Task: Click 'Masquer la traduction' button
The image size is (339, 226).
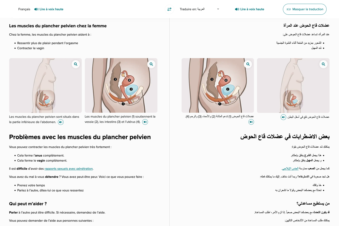Action: (x=305, y=9)
